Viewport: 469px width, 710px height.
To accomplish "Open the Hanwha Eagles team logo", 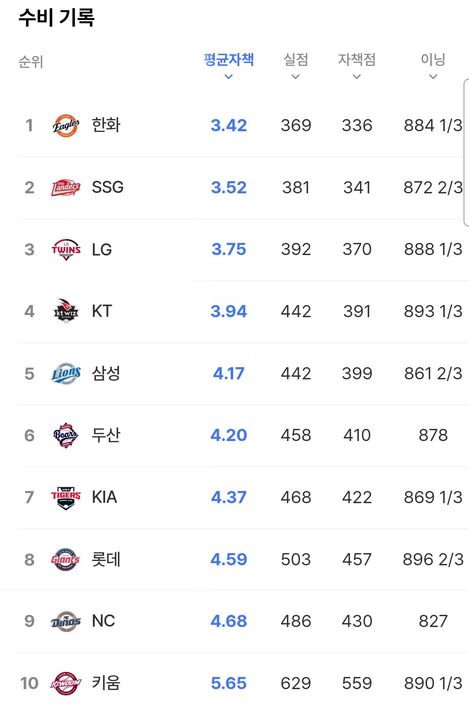I will (x=66, y=126).
